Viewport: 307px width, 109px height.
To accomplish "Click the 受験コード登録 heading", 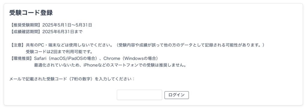I will tap(31, 13).
